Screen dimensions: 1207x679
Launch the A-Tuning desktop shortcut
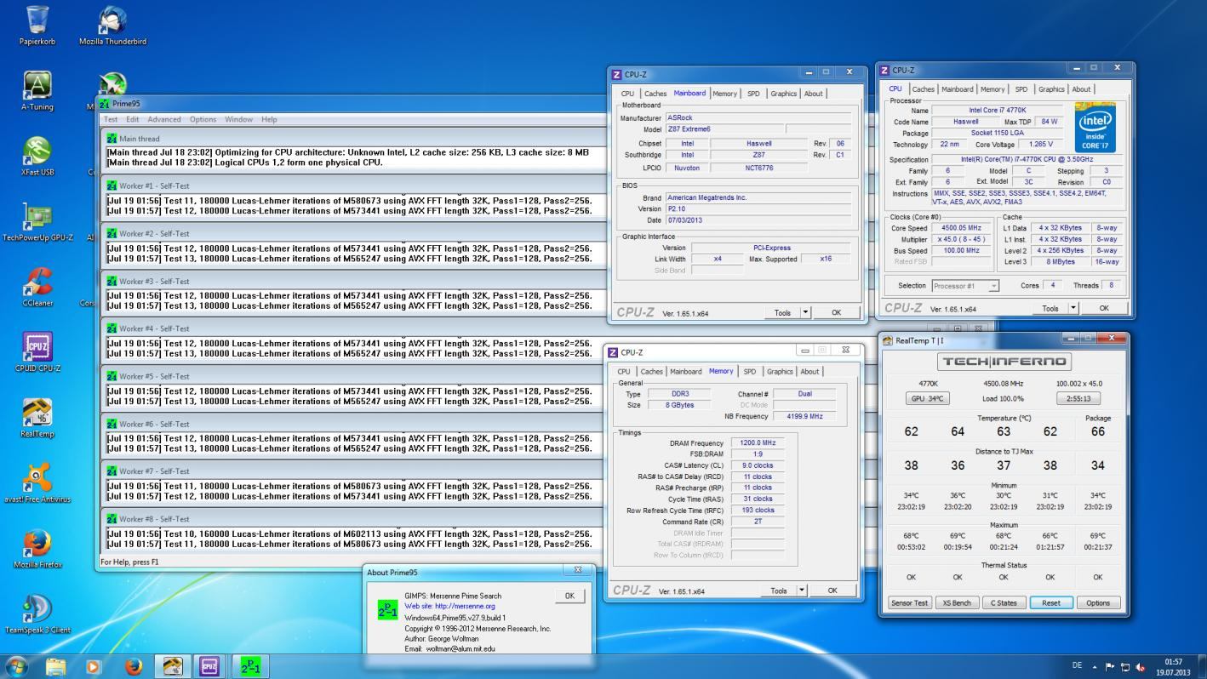tap(37, 92)
